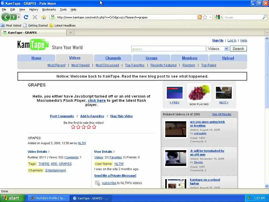Open Most Visited bookmarks folder

(x=11, y=26)
